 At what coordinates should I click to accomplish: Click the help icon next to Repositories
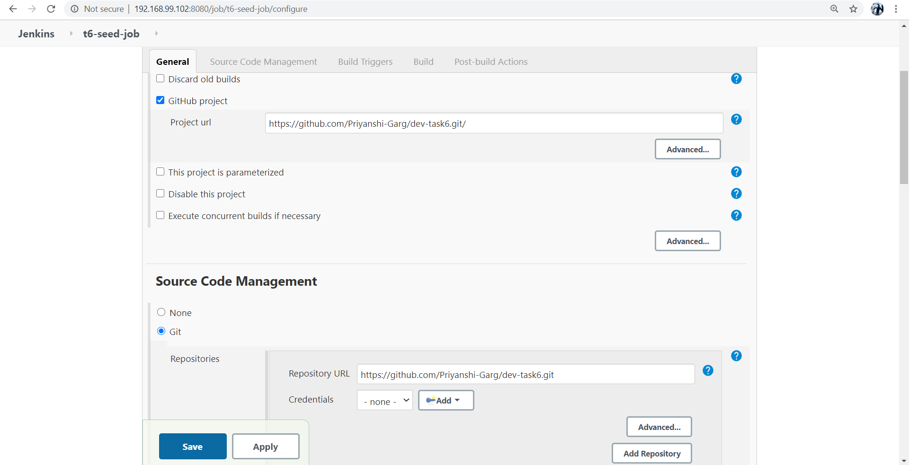pyautogui.click(x=737, y=356)
